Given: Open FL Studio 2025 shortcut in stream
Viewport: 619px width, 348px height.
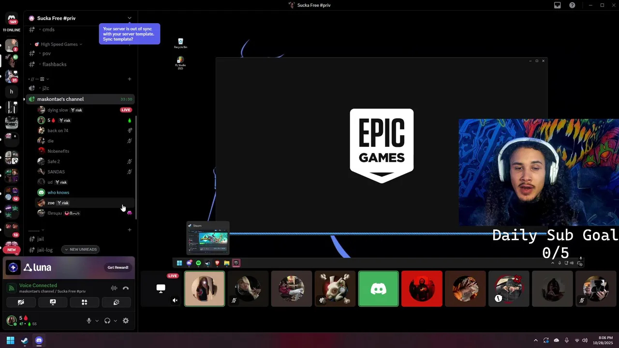Looking at the screenshot, I should tap(180, 63).
